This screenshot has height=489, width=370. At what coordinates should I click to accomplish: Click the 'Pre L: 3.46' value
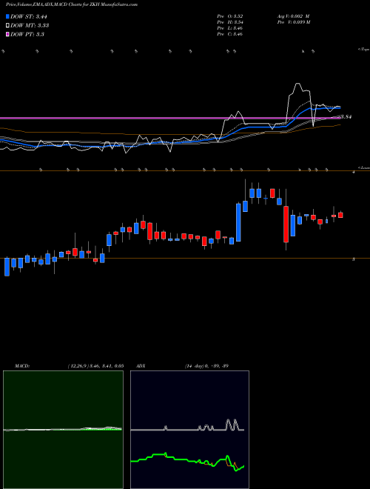[230, 28]
